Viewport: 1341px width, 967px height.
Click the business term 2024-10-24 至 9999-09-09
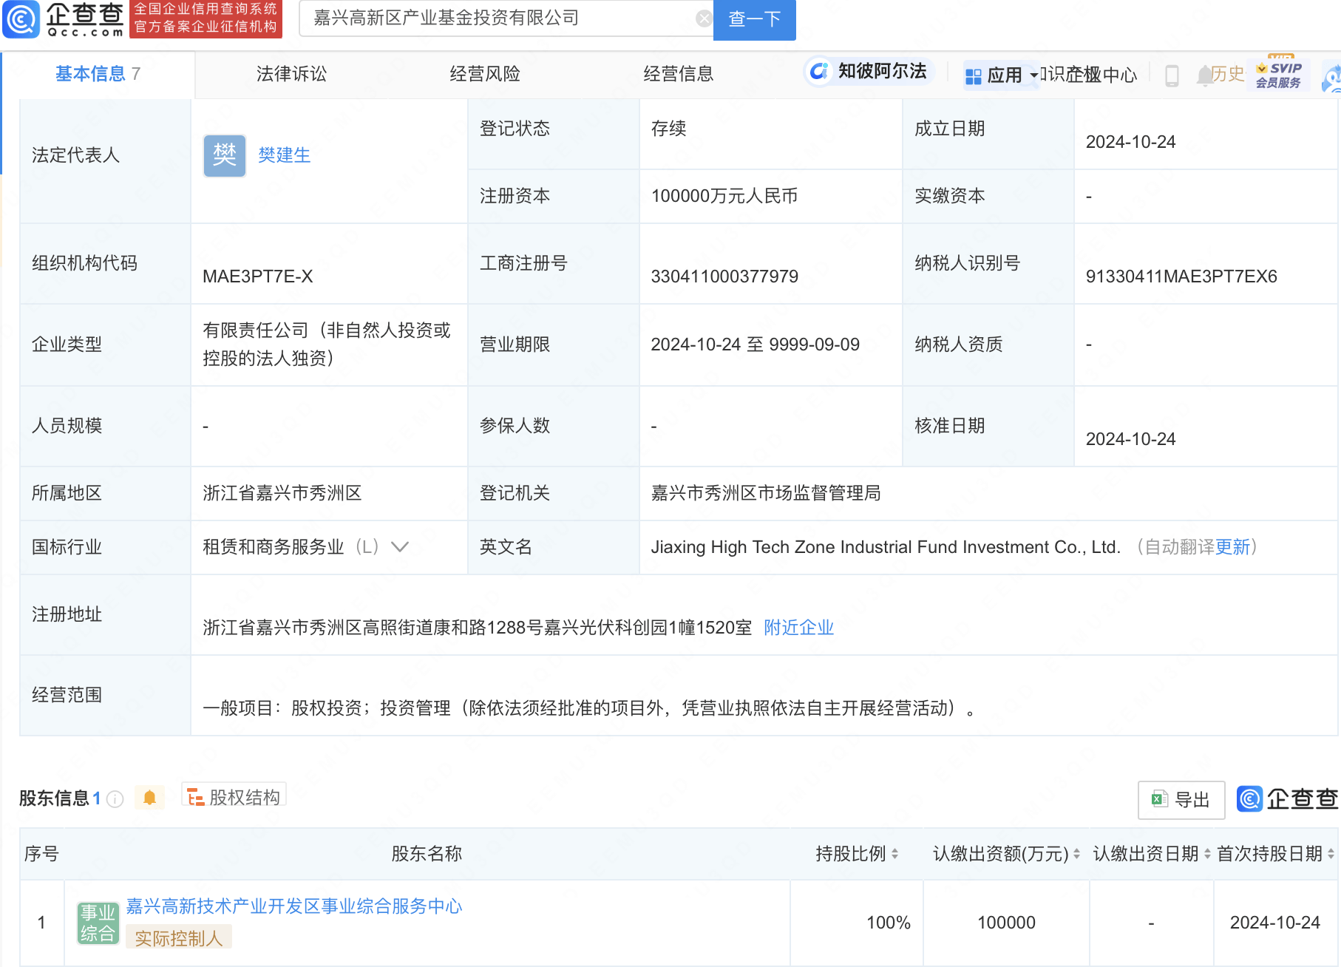(x=756, y=345)
